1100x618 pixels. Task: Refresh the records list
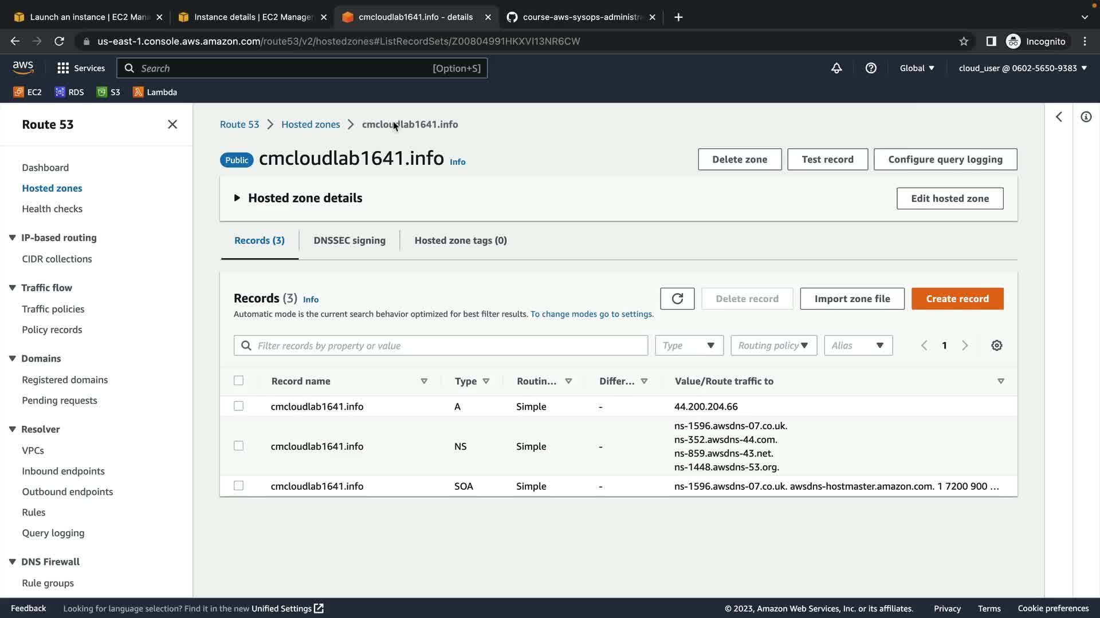[x=677, y=299]
